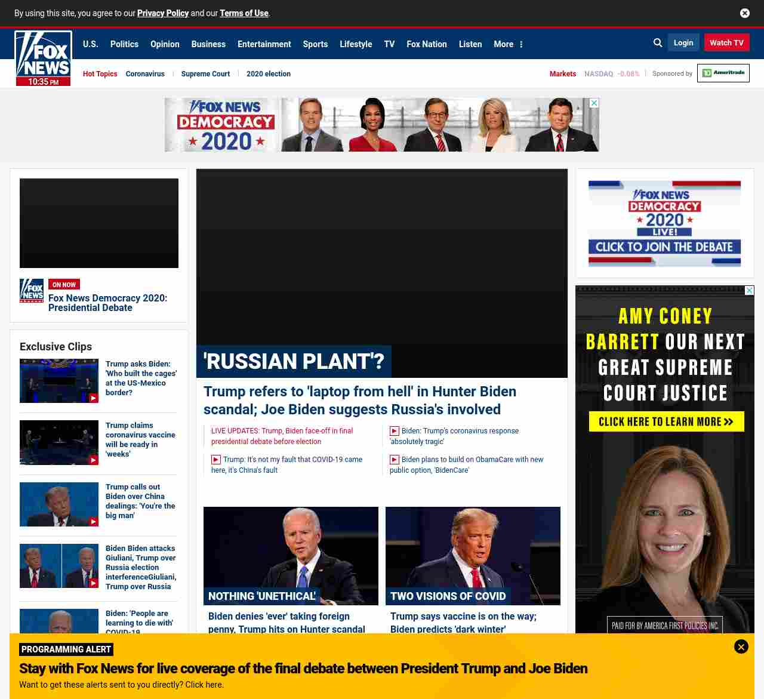Click play icon beside China's fault story
This screenshot has width=764, height=699.
pyautogui.click(x=216, y=460)
